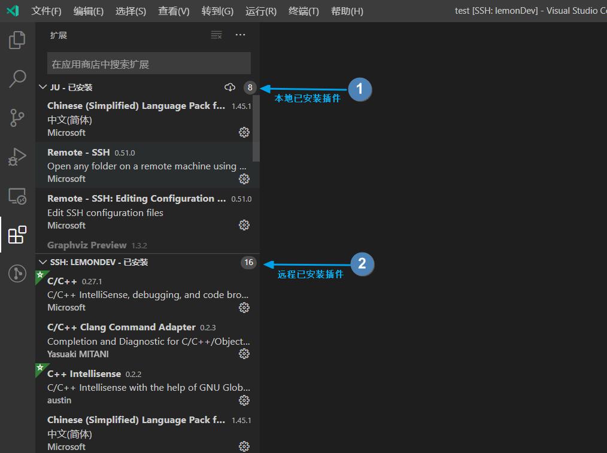Click the 扩展 panel title
The image size is (607, 453).
coord(59,35)
